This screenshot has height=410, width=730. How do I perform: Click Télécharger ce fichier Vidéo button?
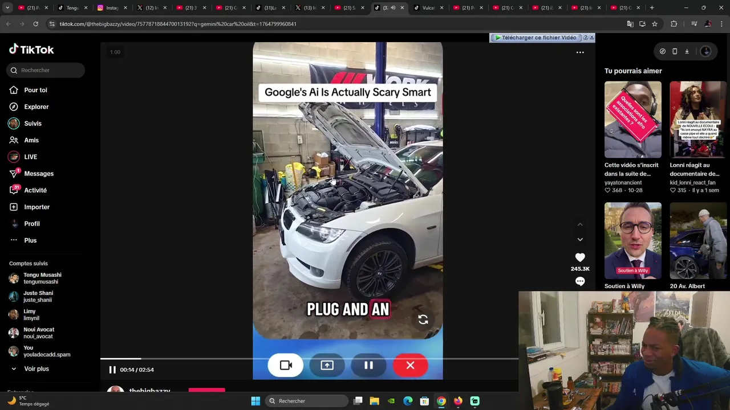[x=536, y=38]
